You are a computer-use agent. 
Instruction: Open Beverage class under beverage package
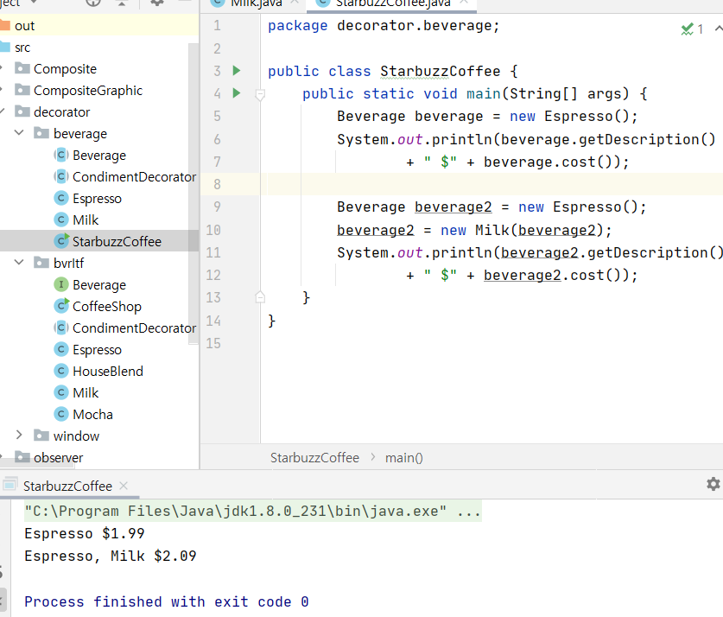[x=98, y=156]
